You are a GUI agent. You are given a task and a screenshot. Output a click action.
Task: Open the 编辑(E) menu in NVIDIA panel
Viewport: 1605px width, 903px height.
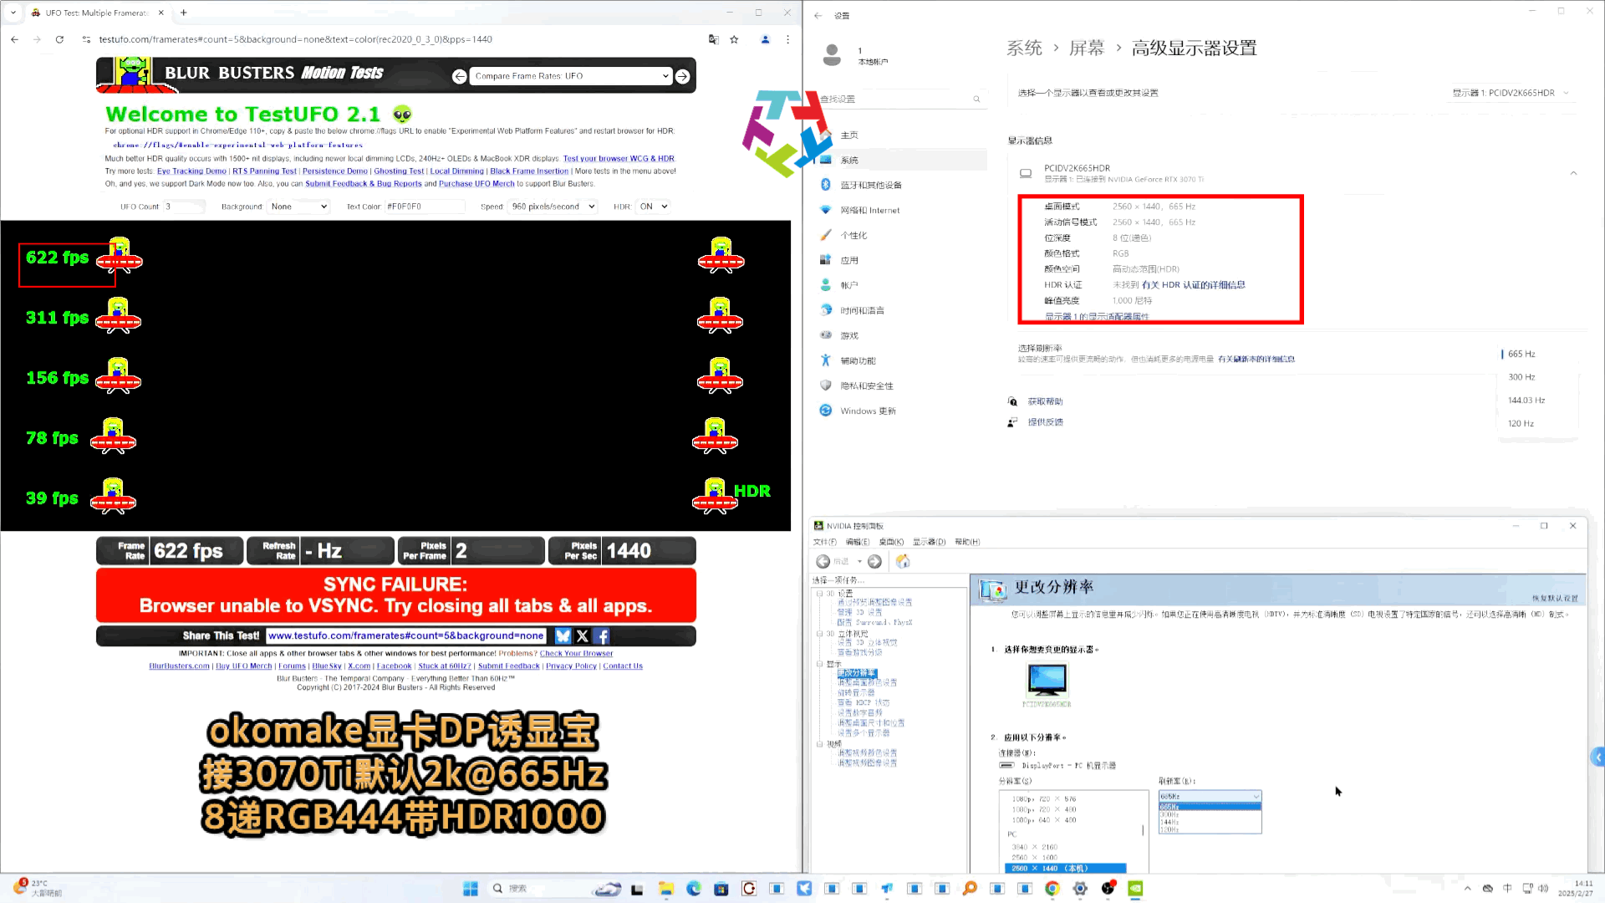(x=858, y=543)
